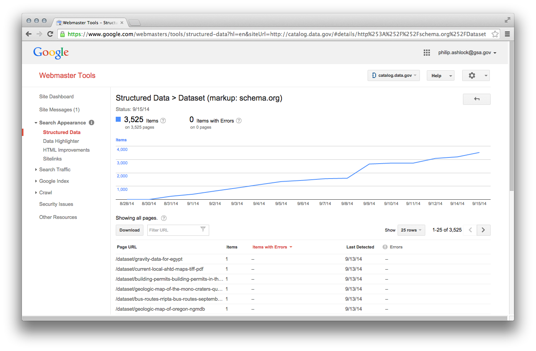Click back arrow button beside Structured Data heading
The width and height of the screenshot is (536, 351).
coord(477,99)
